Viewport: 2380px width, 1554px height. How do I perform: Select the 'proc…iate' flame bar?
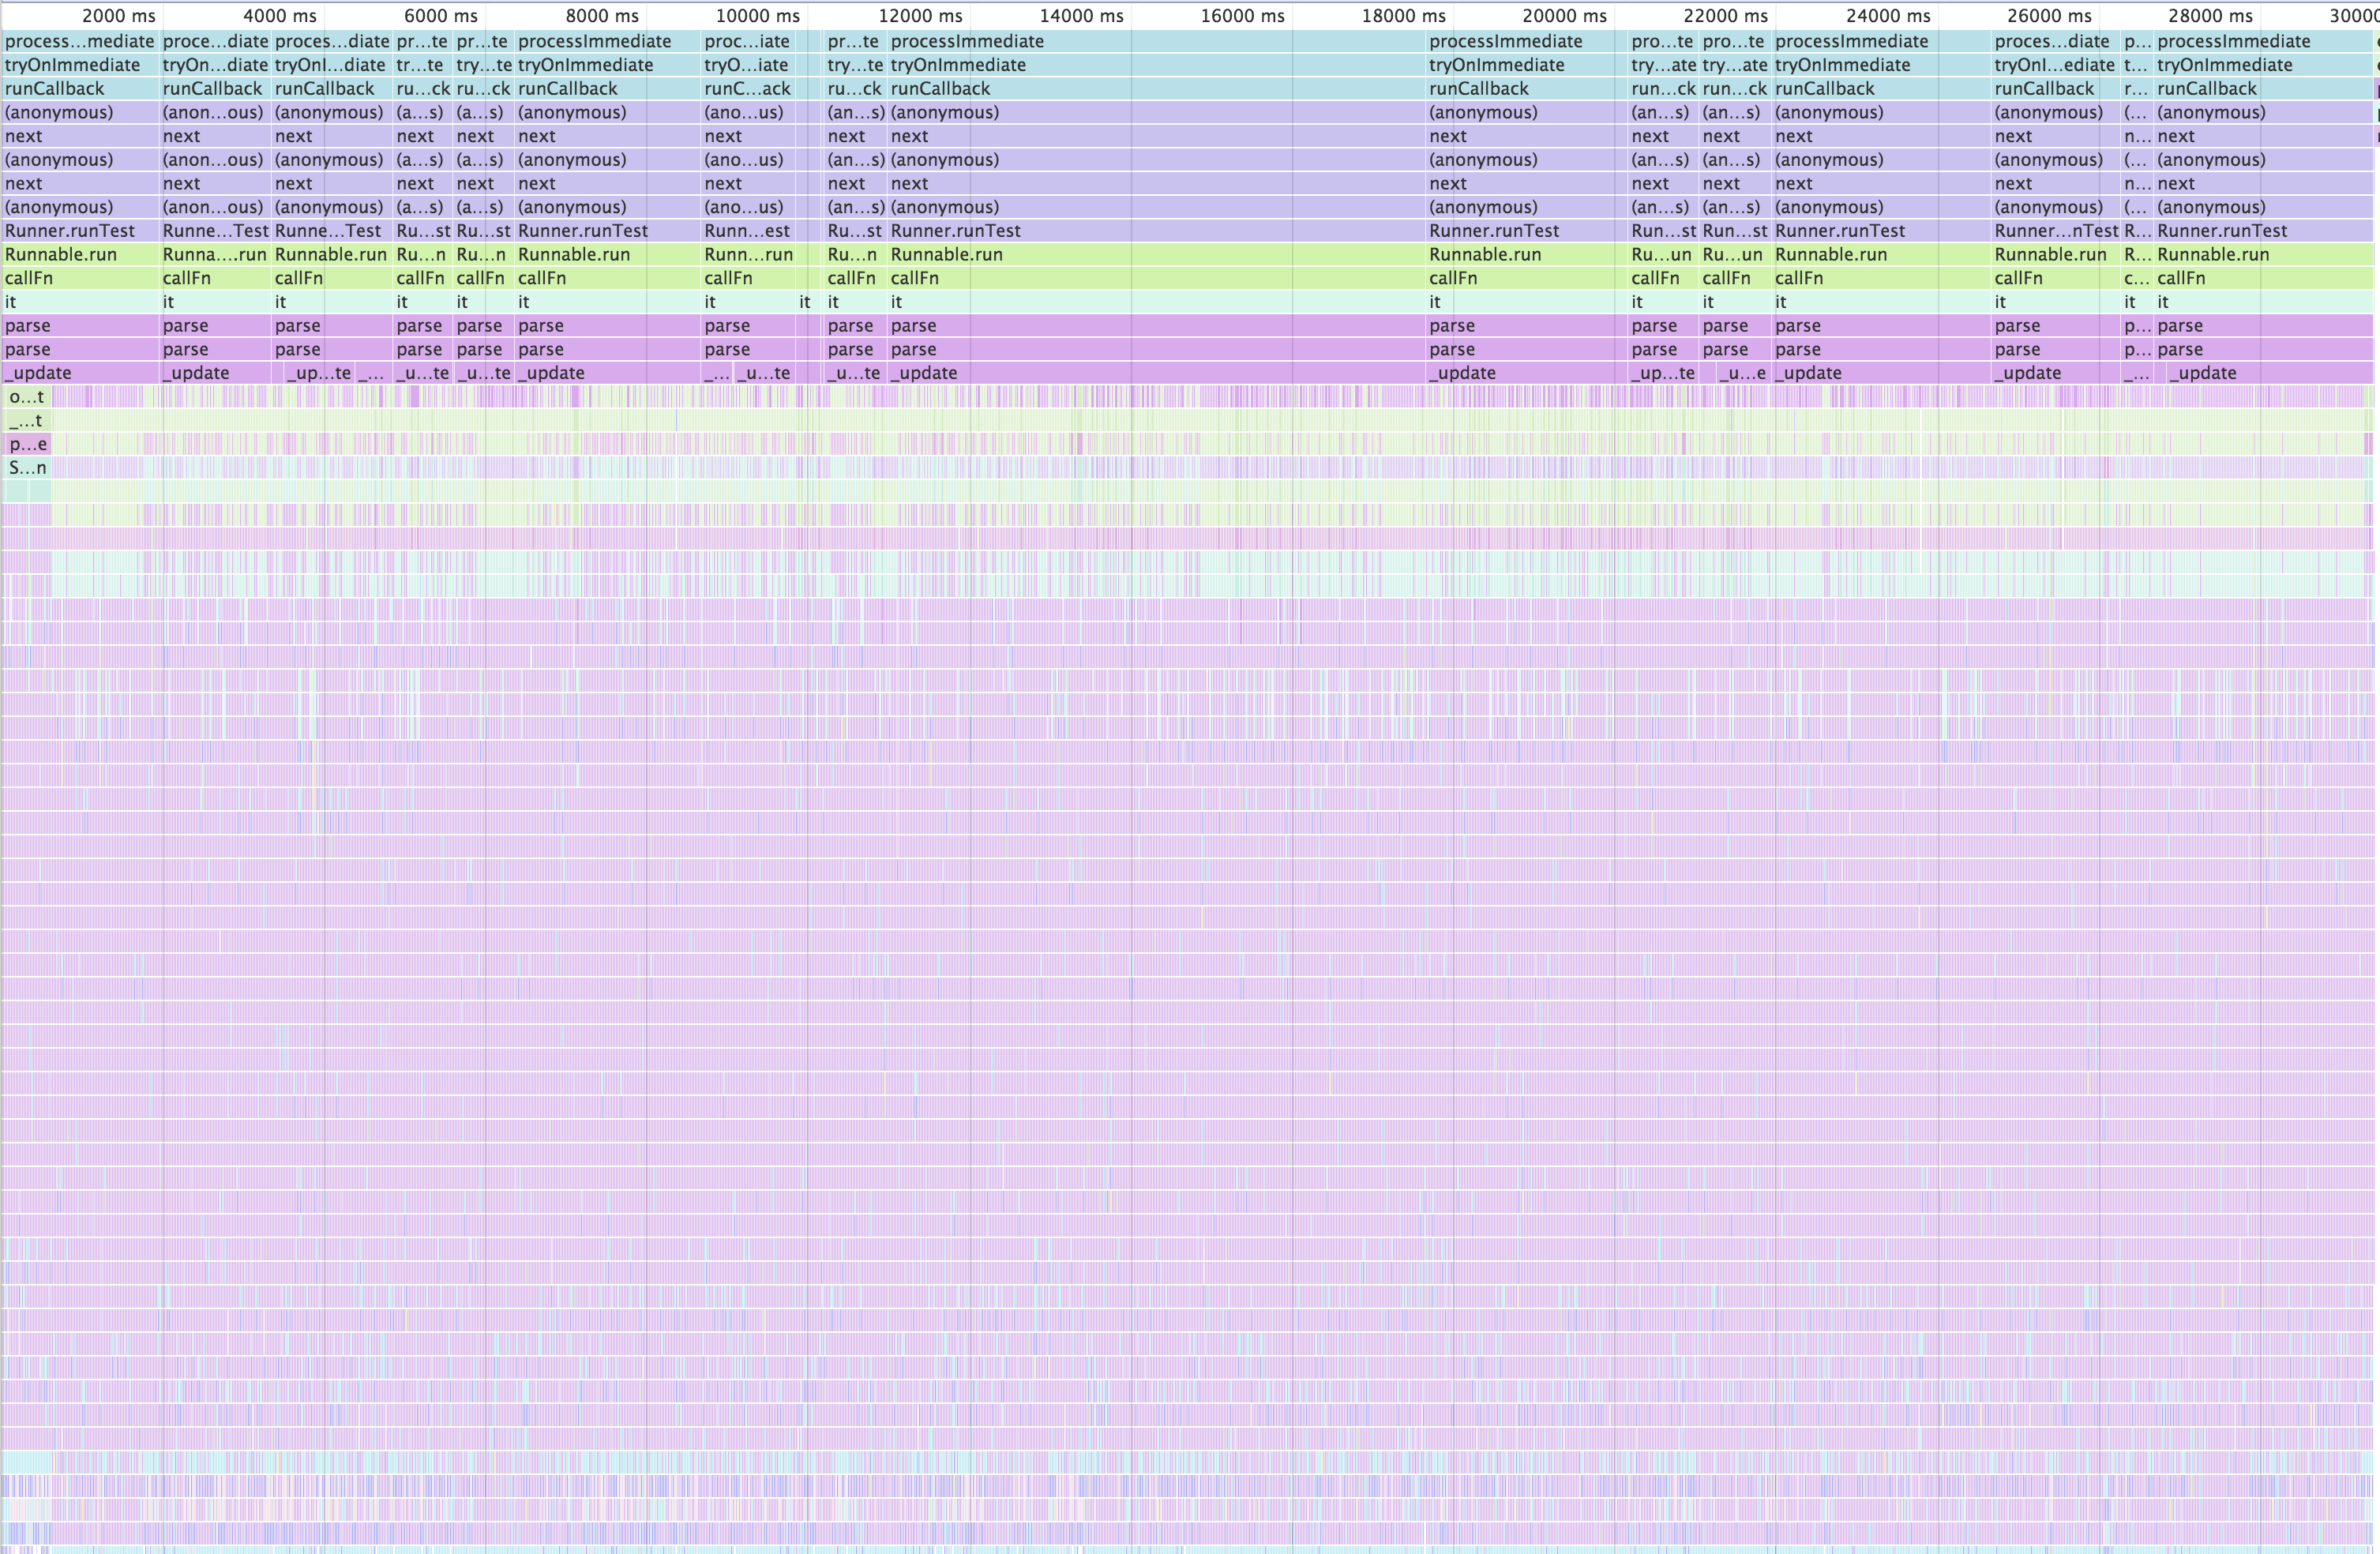[747, 41]
